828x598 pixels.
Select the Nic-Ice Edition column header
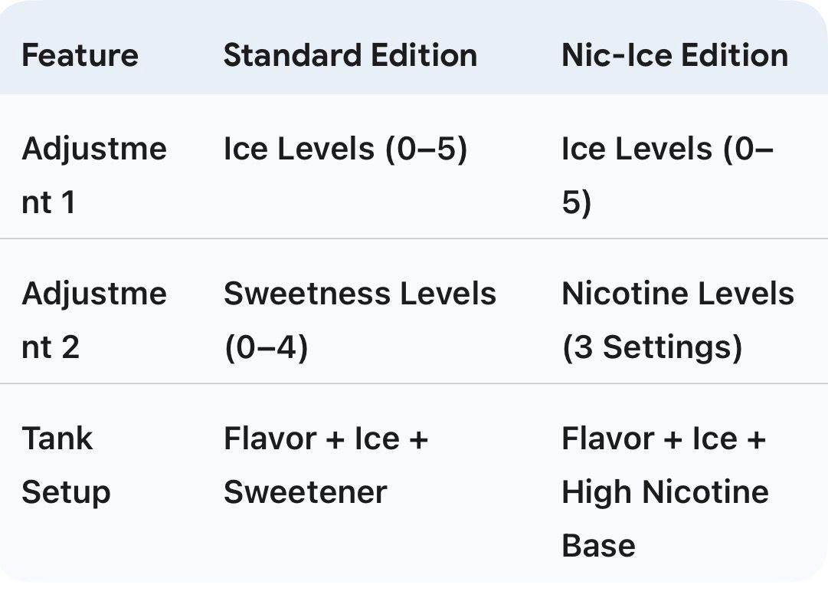(675, 56)
